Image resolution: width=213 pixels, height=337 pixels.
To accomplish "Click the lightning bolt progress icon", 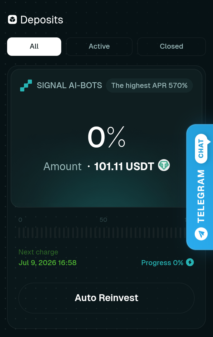I will (x=190, y=262).
